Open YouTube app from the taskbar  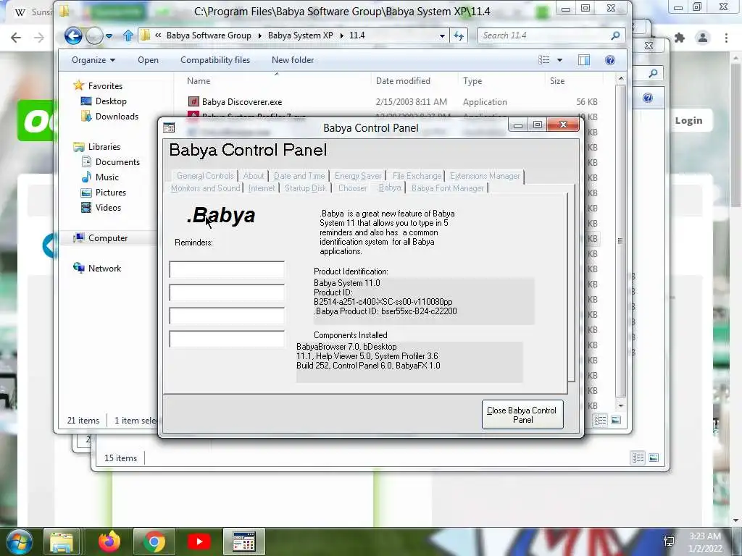199,542
